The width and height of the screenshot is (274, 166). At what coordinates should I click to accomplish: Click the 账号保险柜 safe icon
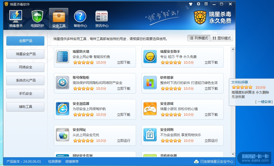pyautogui.click(x=63, y=83)
